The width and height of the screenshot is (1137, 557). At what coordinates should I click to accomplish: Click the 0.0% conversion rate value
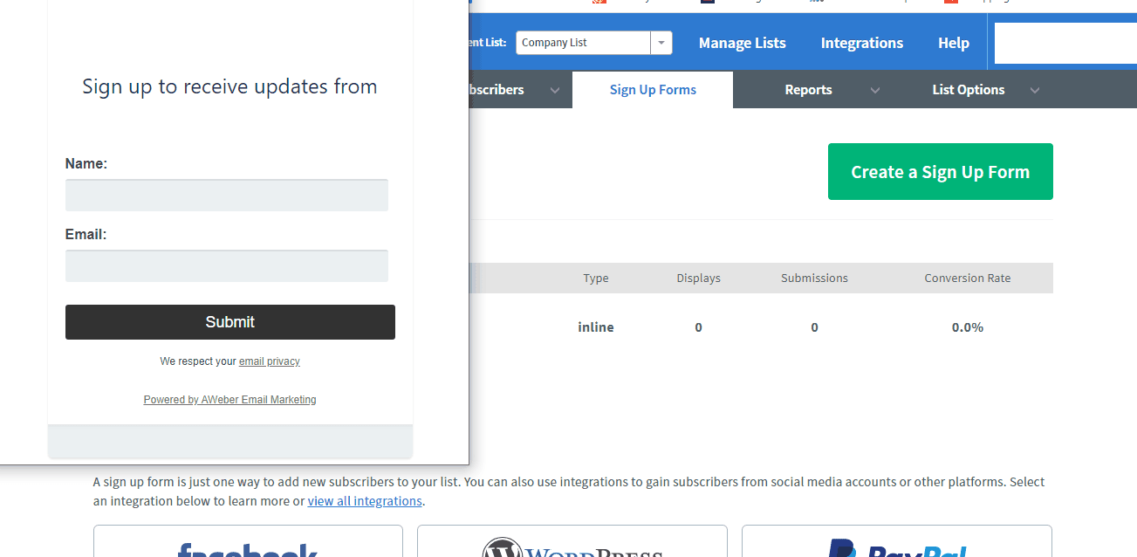click(968, 327)
